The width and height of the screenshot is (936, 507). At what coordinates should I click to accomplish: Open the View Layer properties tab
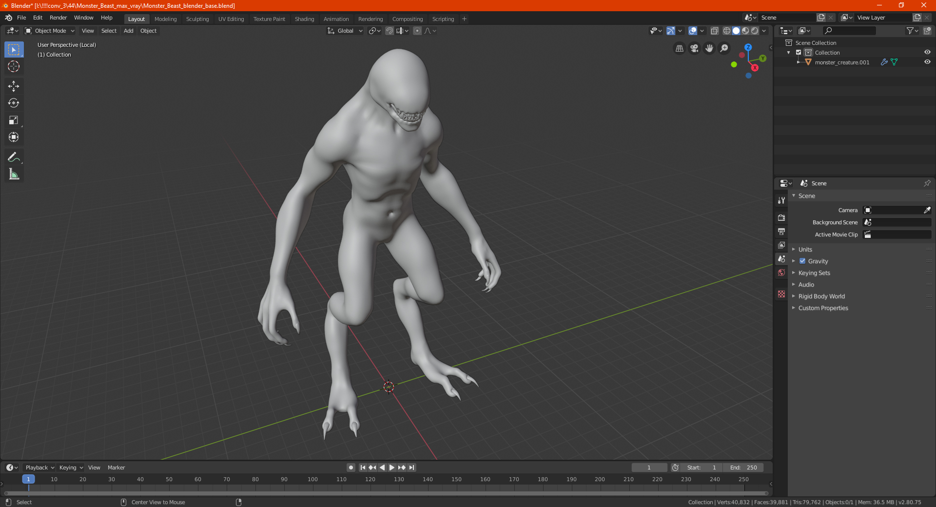tap(781, 245)
